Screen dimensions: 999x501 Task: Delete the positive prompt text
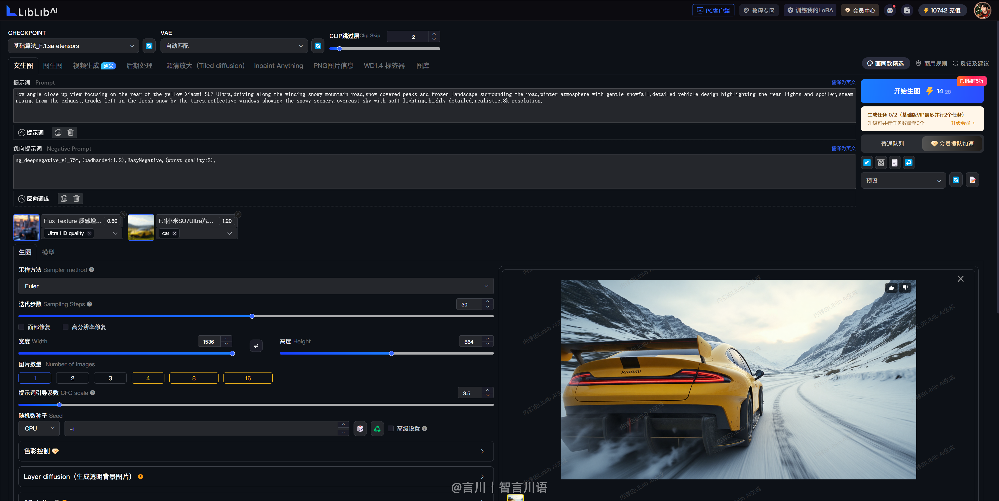pyautogui.click(x=71, y=133)
